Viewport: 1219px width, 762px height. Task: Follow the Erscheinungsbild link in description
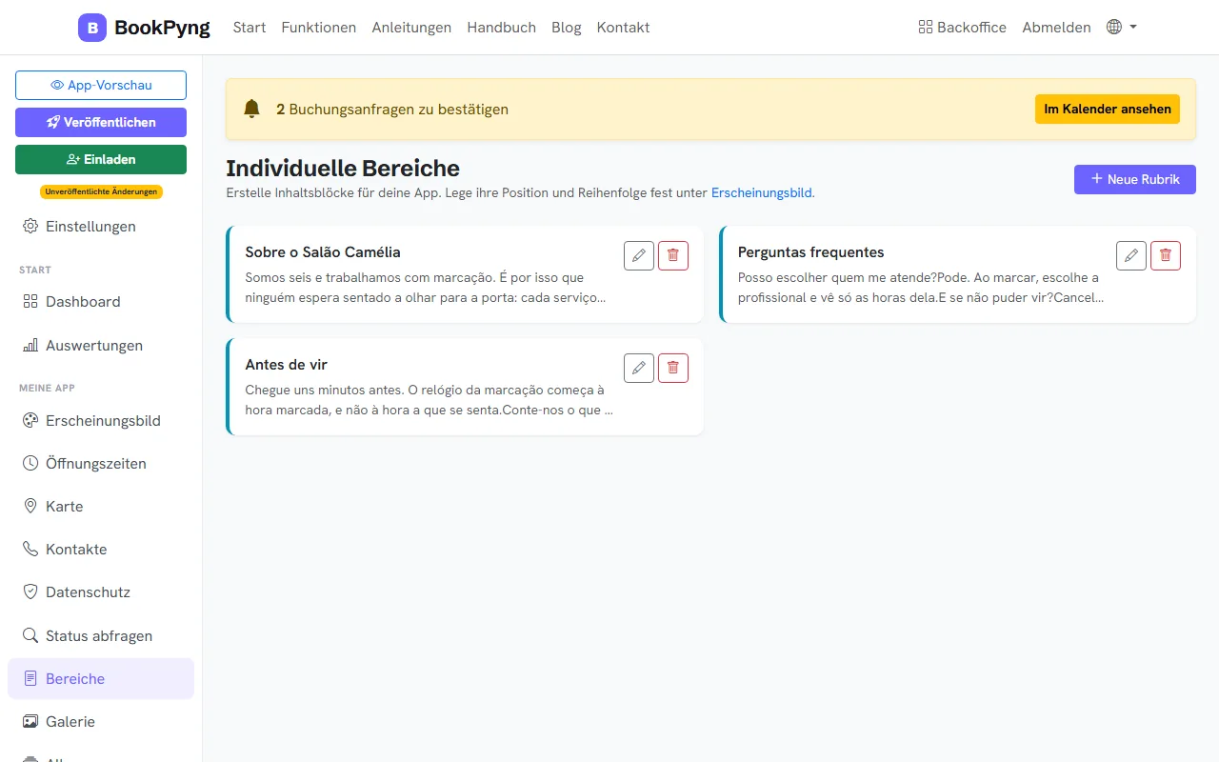coord(762,192)
